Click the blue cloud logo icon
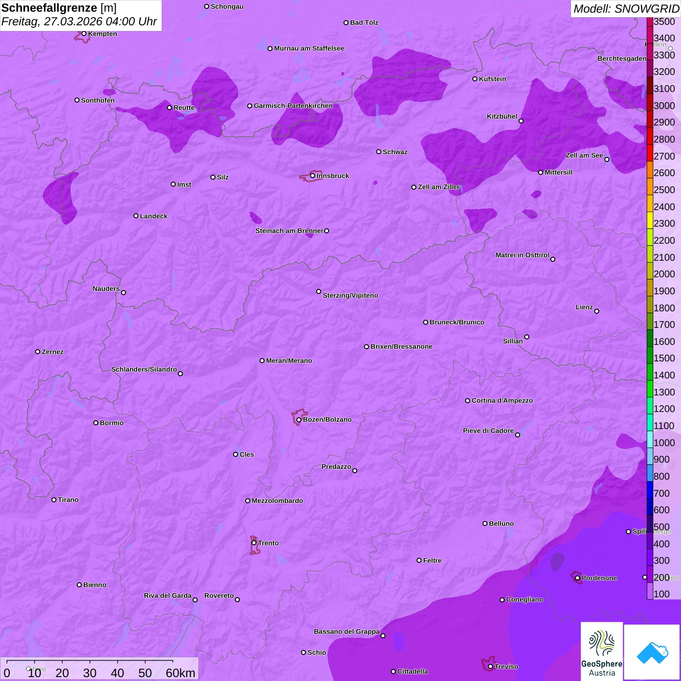This screenshot has width=681, height=681. (x=652, y=652)
